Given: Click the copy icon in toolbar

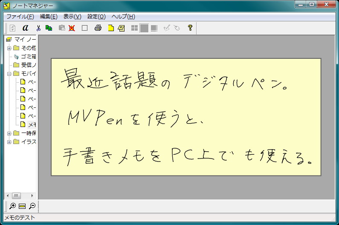Looking at the screenshot, I should pos(49,28).
